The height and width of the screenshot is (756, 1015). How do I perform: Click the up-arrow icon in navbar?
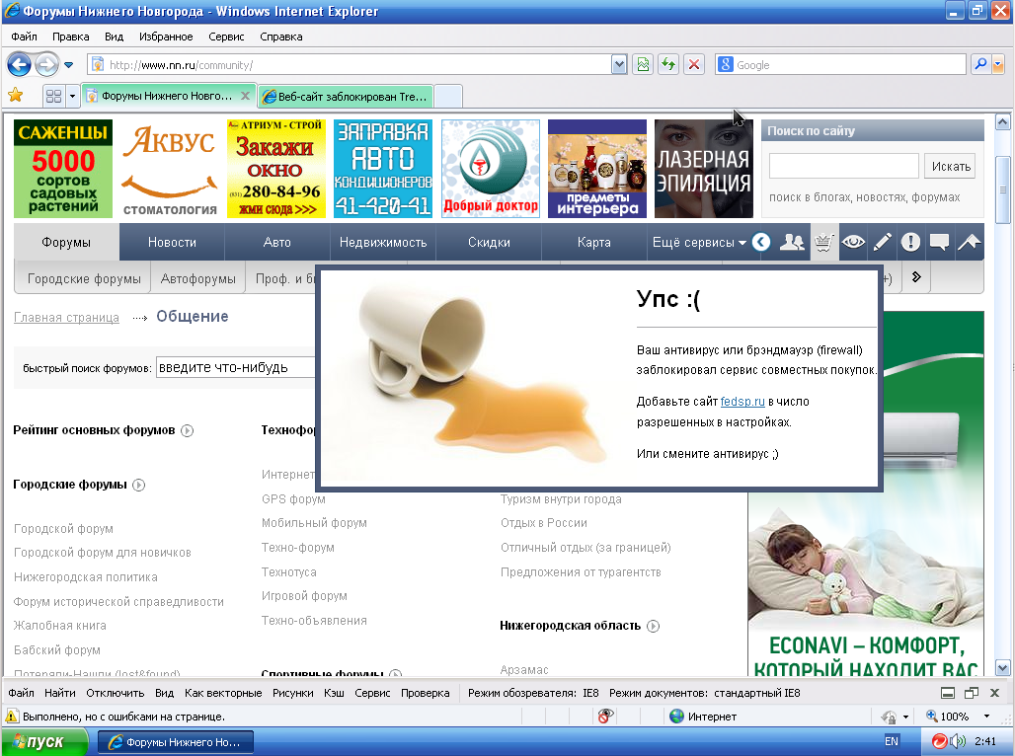(x=969, y=242)
